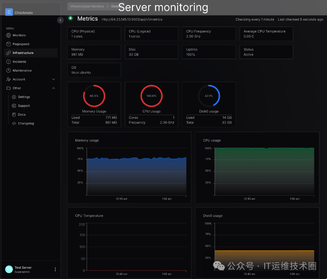Click the Account user icon
The height and width of the screenshot is (279, 327).
(9, 79)
